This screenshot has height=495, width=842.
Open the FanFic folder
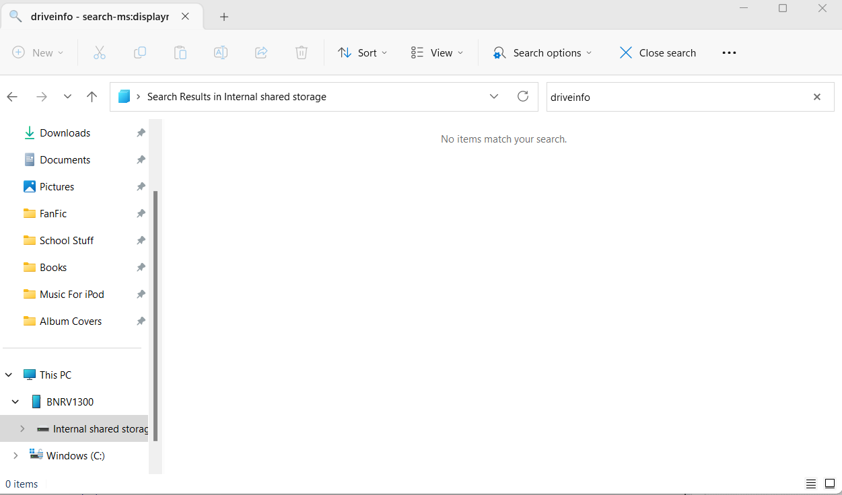click(53, 214)
